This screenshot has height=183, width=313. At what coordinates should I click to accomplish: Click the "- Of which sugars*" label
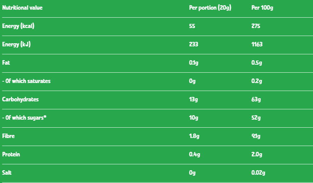pyautogui.click(x=24, y=118)
